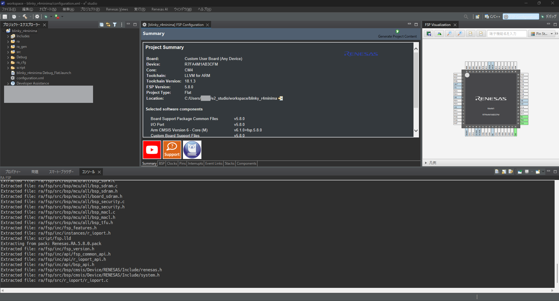Click the hammer Build icon
559x301 pixels.
pyautogui.click(x=25, y=17)
